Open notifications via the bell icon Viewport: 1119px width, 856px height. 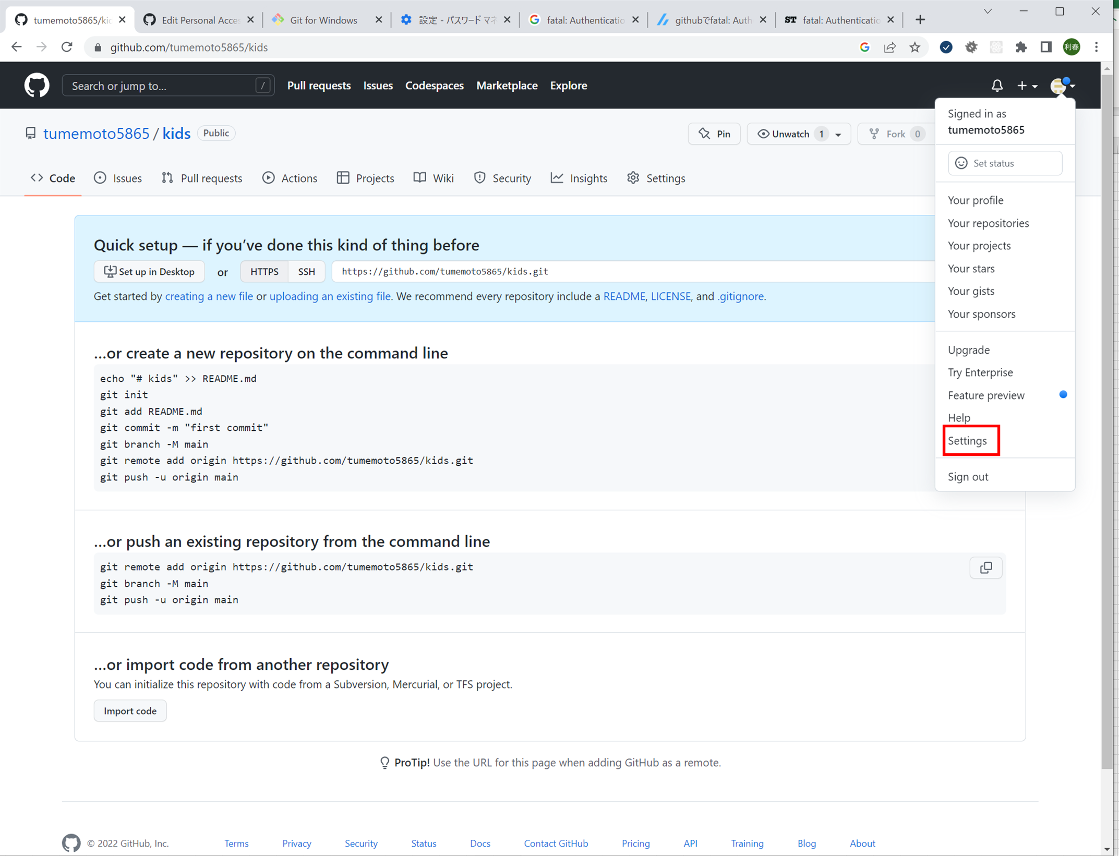point(997,86)
